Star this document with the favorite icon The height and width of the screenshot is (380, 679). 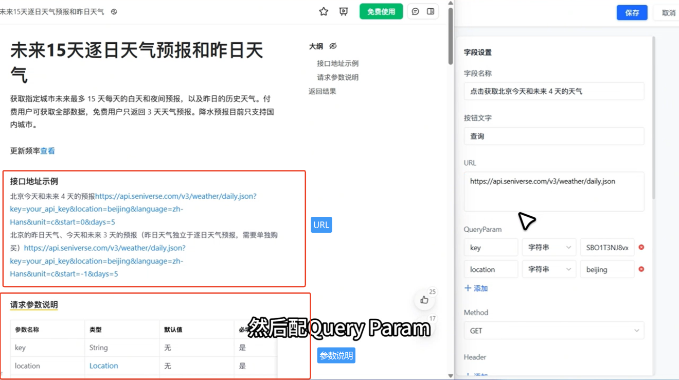pos(324,11)
